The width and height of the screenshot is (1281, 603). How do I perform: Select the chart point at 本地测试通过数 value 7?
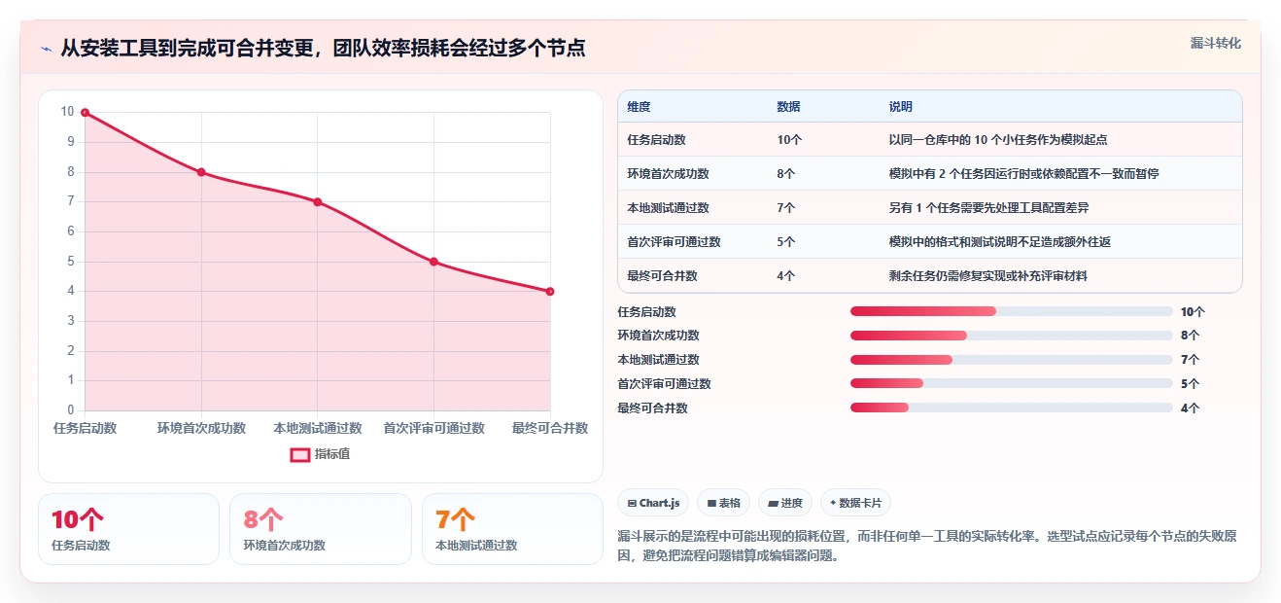(x=318, y=201)
